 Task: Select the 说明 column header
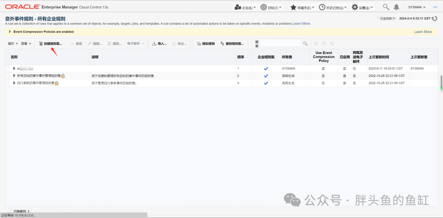coord(163,57)
